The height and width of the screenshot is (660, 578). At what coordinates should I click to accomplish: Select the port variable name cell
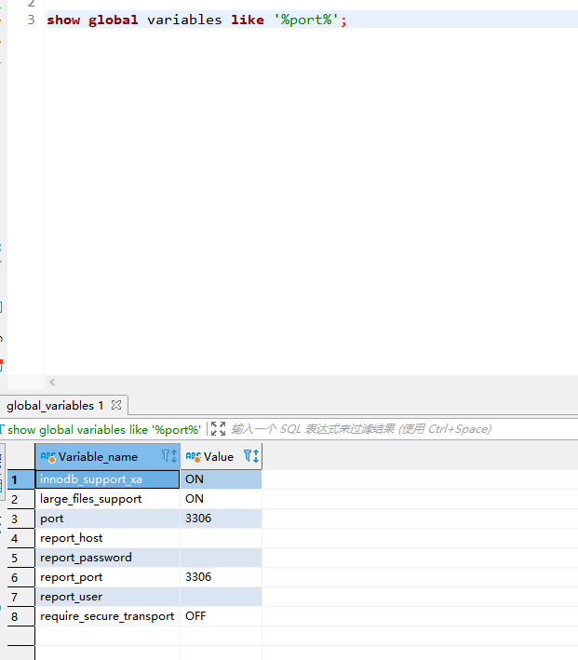pyautogui.click(x=108, y=519)
